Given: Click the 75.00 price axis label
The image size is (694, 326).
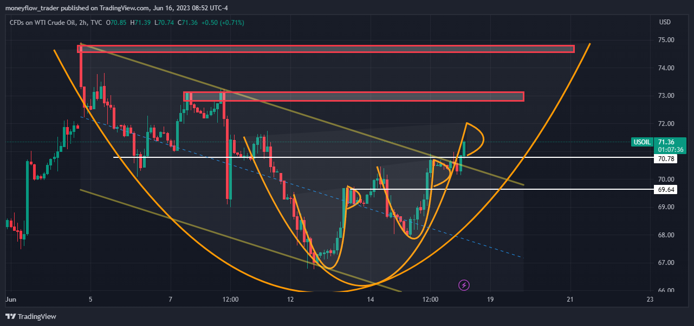Looking at the screenshot, I should (x=666, y=40).
